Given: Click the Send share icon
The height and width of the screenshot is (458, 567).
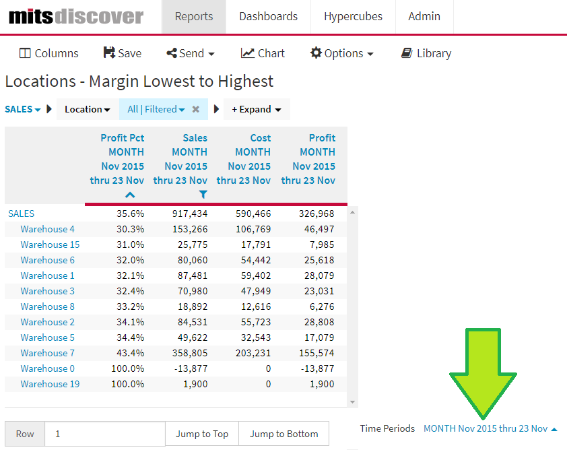Looking at the screenshot, I should (172, 53).
